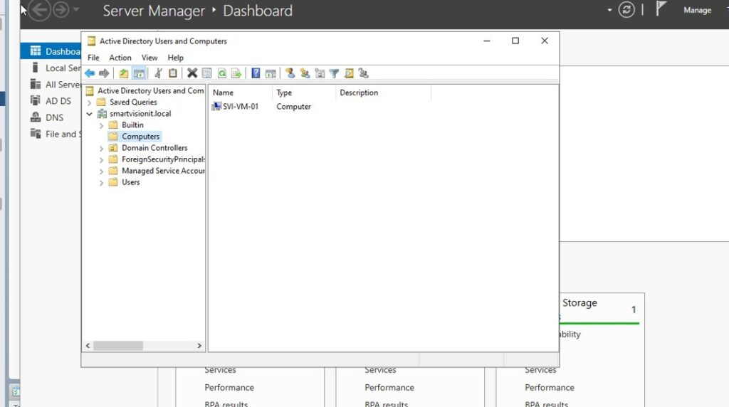This screenshot has width=729, height=407.
Task: Select Active Directory Users and Computers root
Action: pyautogui.click(x=150, y=90)
